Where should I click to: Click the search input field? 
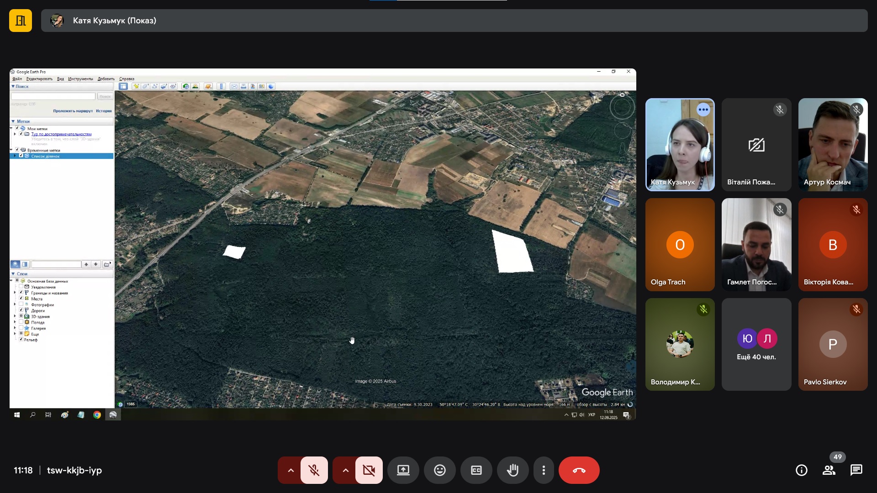(x=53, y=96)
